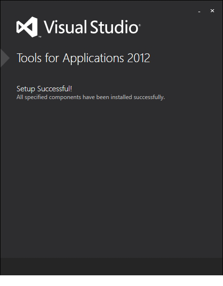Viewport: 223px width, 286px height.
Task: Click the Visual Studio logo icon
Action: tap(27, 27)
